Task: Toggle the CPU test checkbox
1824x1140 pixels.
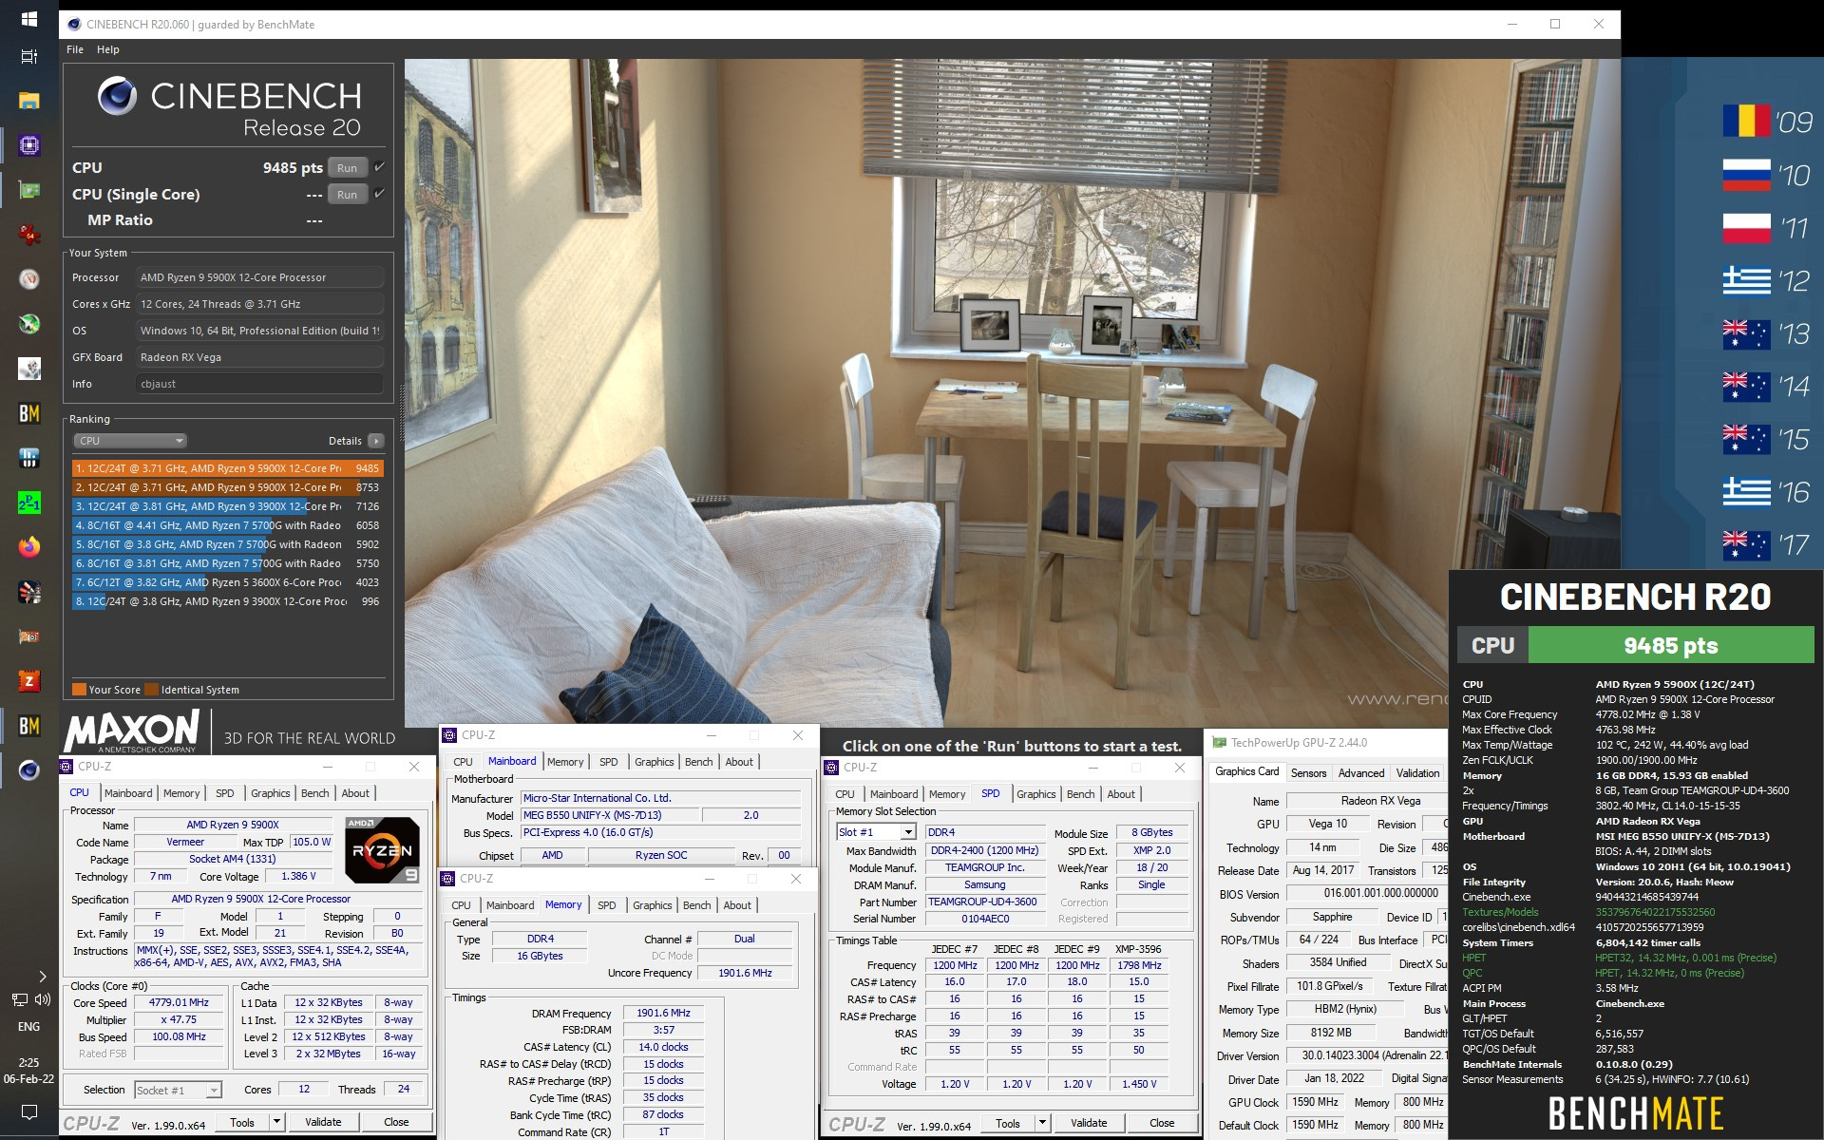Action: point(380,167)
